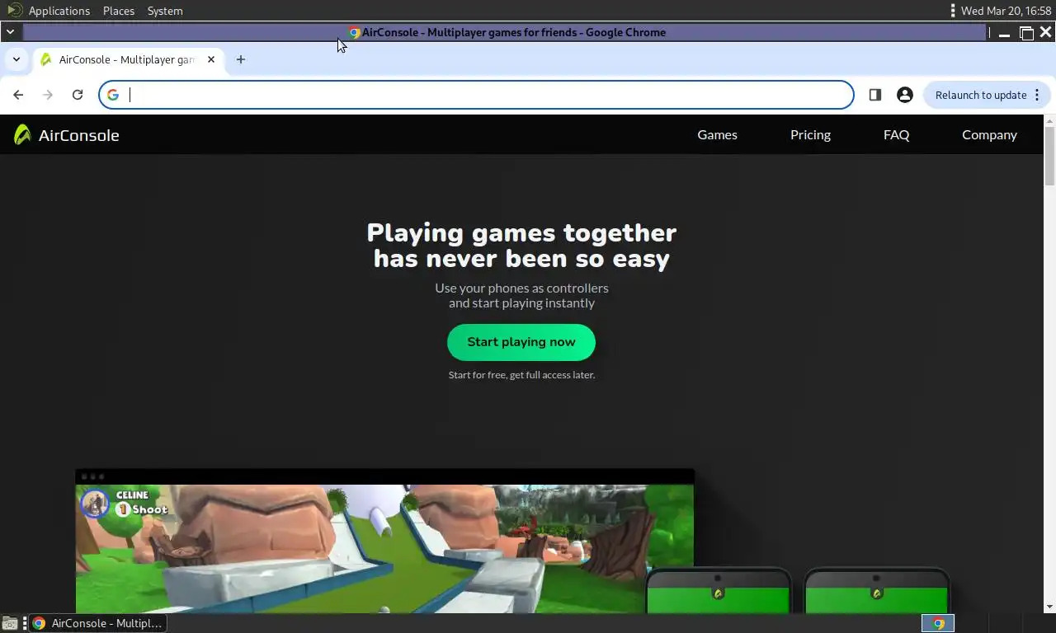Screen dimensions: 1056x633
Task: Open the Applications menu in the top panel
Action: pos(59,11)
